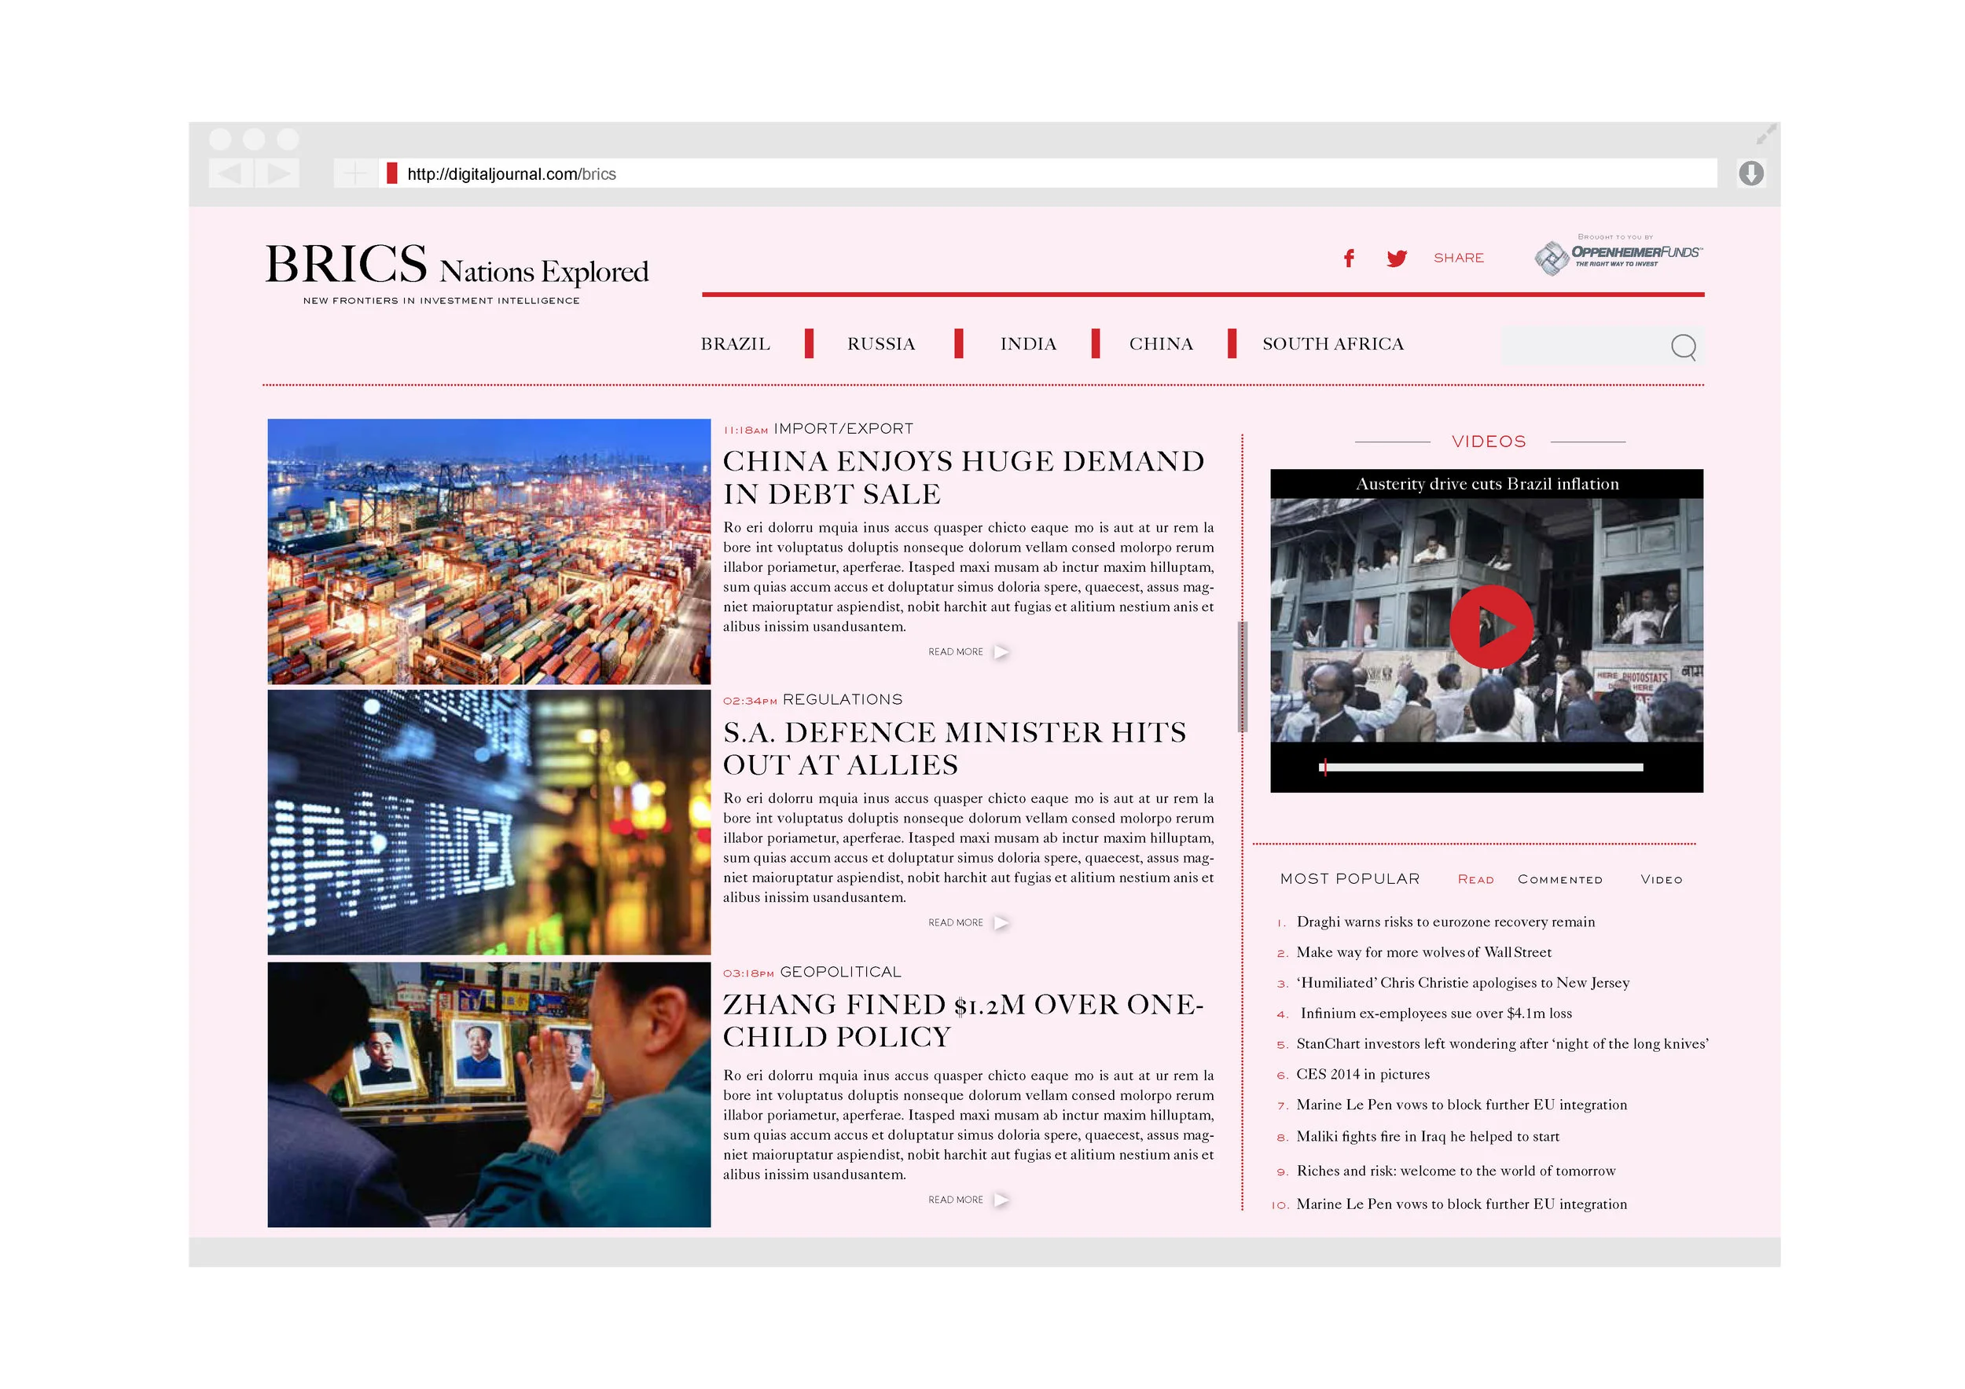This screenshot has height=1389, width=1965.
Task: Open the container port photo thumbnail
Action: click(x=489, y=552)
